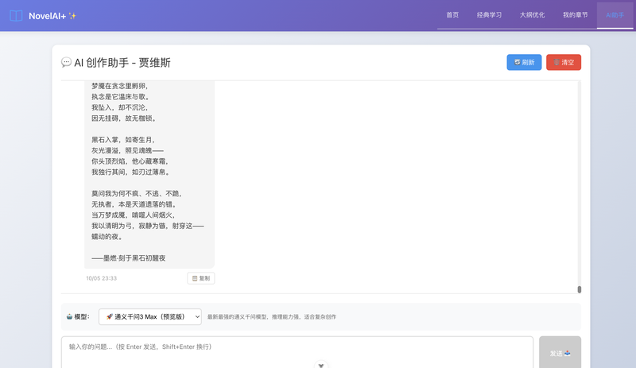Image resolution: width=636 pixels, height=368 pixels.
Task: Focus the 输入你的问题 text input box
Action: tap(297, 351)
